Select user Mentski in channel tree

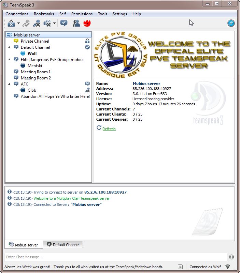coord(34,66)
